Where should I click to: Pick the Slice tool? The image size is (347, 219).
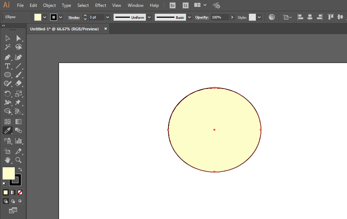point(18,151)
